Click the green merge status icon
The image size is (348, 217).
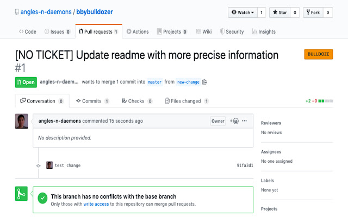tap(21, 194)
